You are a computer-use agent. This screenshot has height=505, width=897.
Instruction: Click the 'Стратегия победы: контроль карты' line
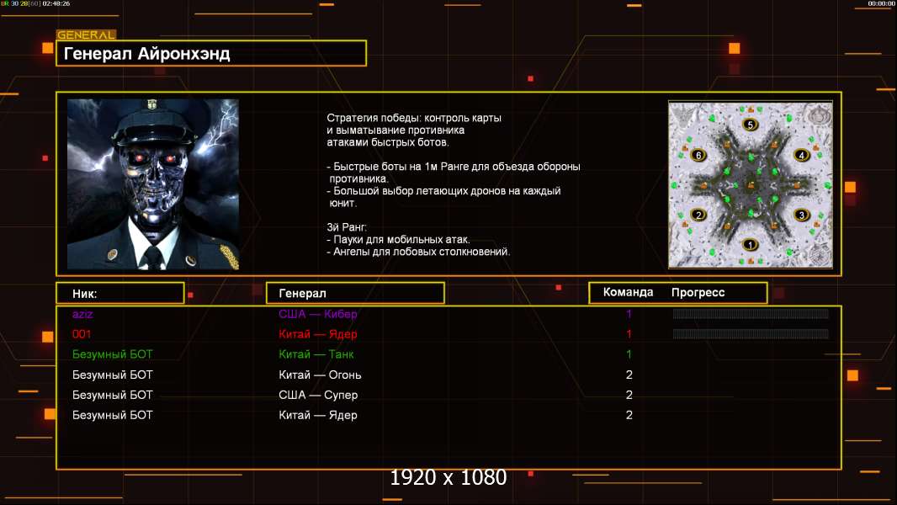click(x=414, y=119)
